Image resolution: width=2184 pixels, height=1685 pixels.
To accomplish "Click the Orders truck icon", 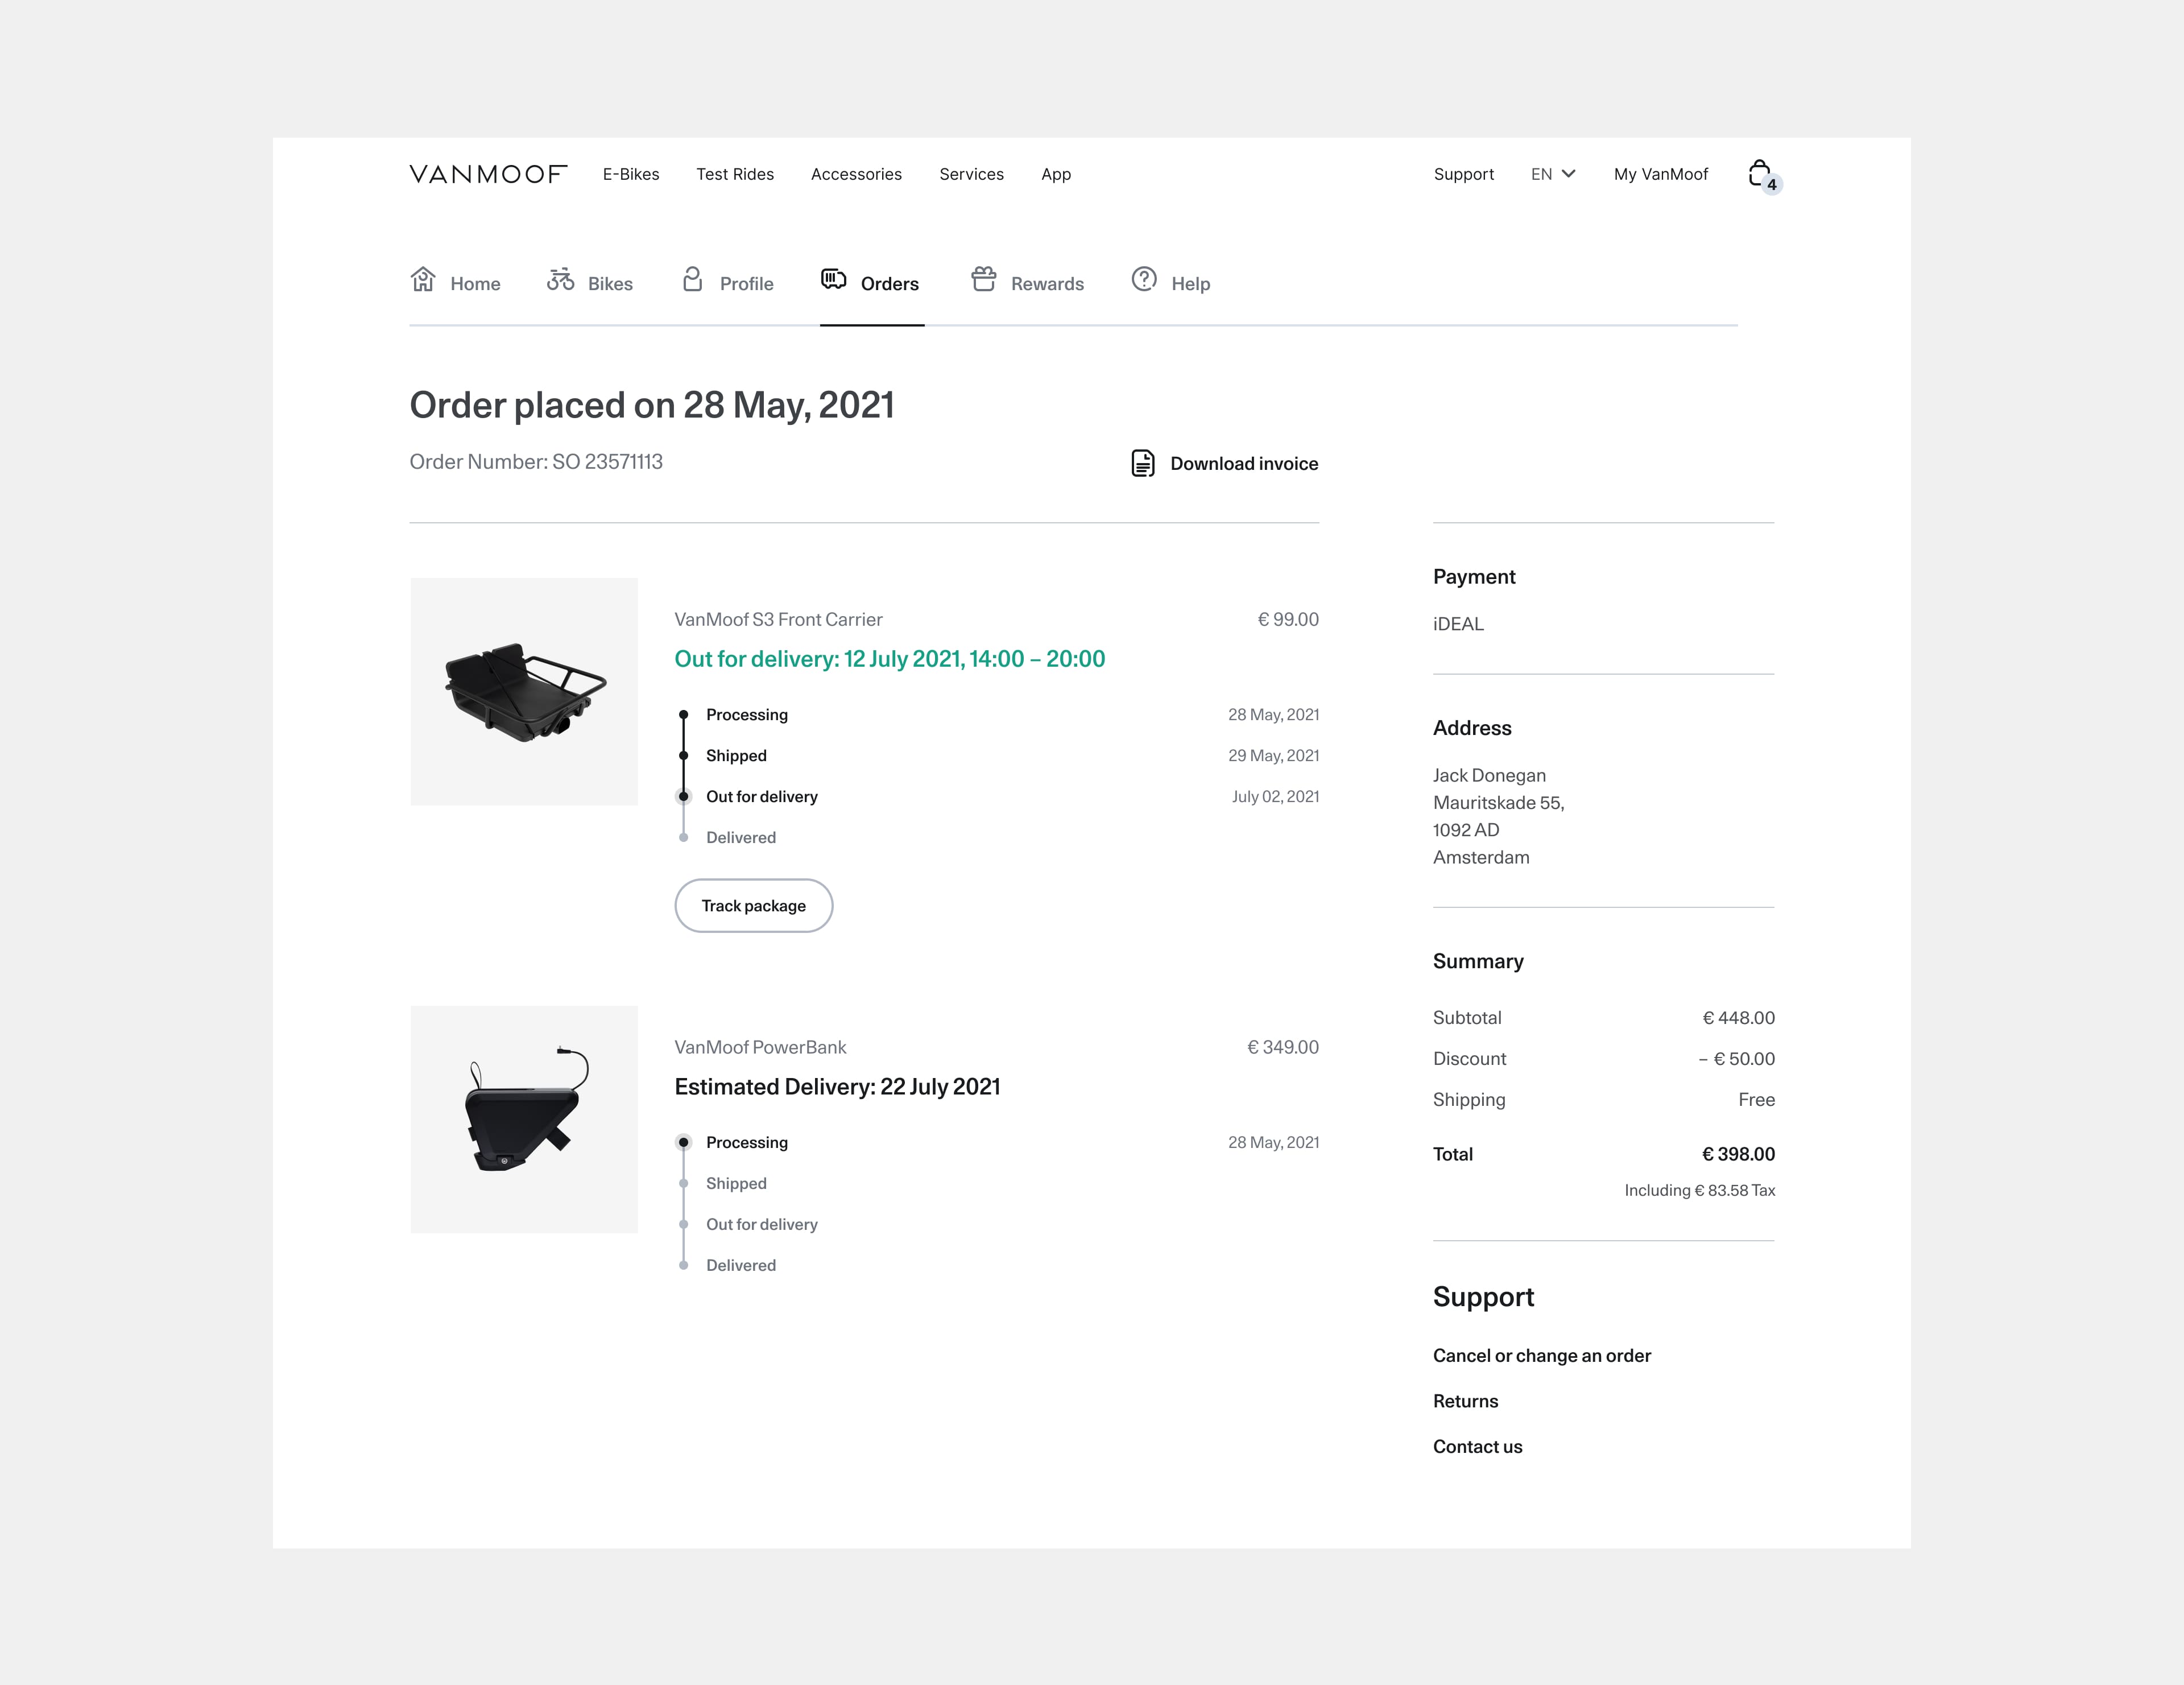I will point(833,279).
